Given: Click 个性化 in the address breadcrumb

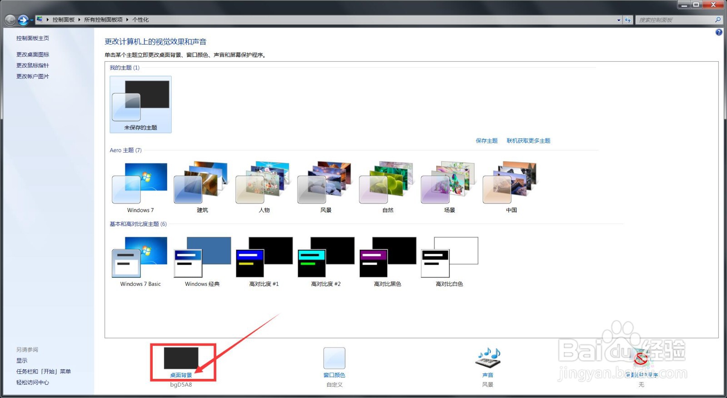Looking at the screenshot, I should coord(140,20).
